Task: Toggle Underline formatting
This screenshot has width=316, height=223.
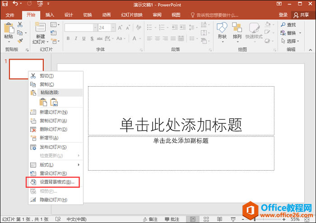Action: click(84, 38)
